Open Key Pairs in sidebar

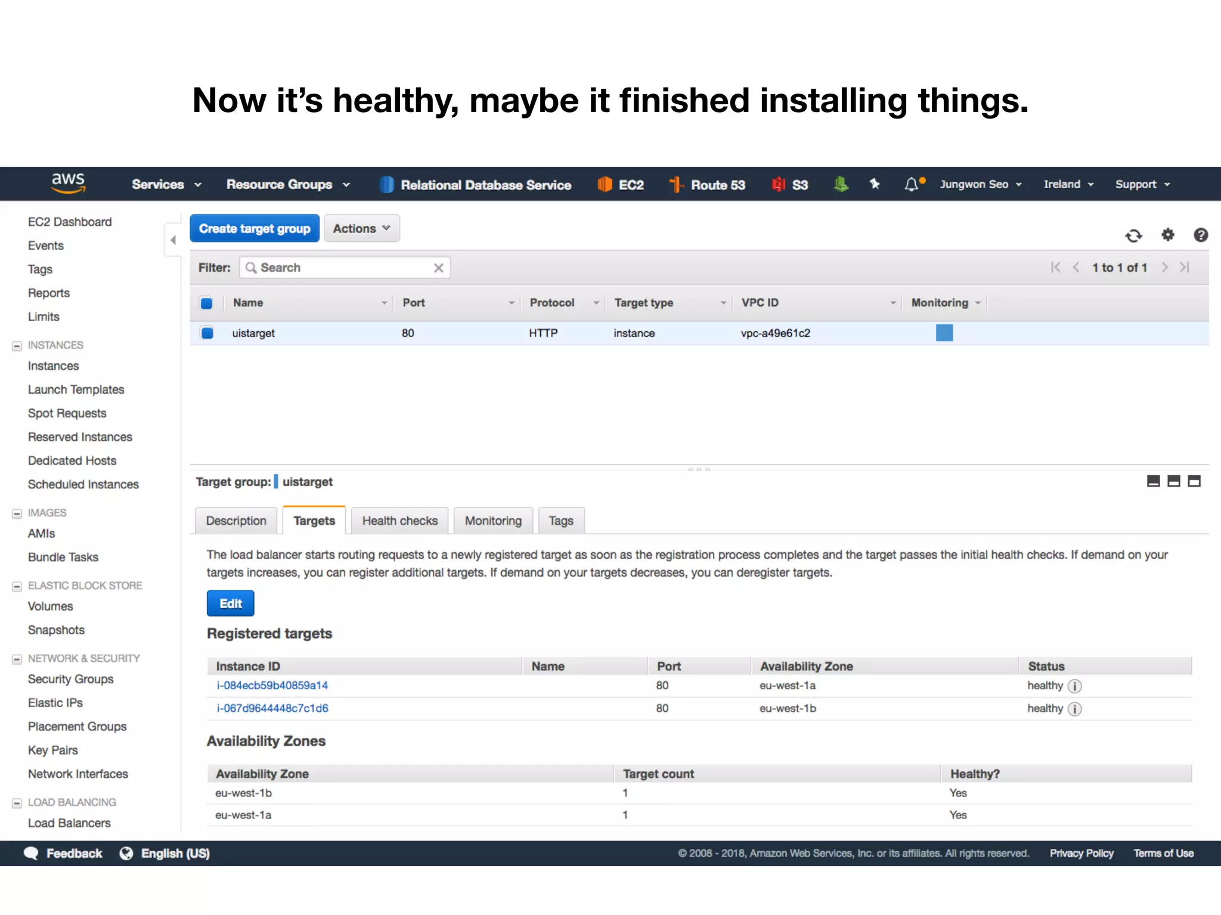pyautogui.click(x=53, y=751)
